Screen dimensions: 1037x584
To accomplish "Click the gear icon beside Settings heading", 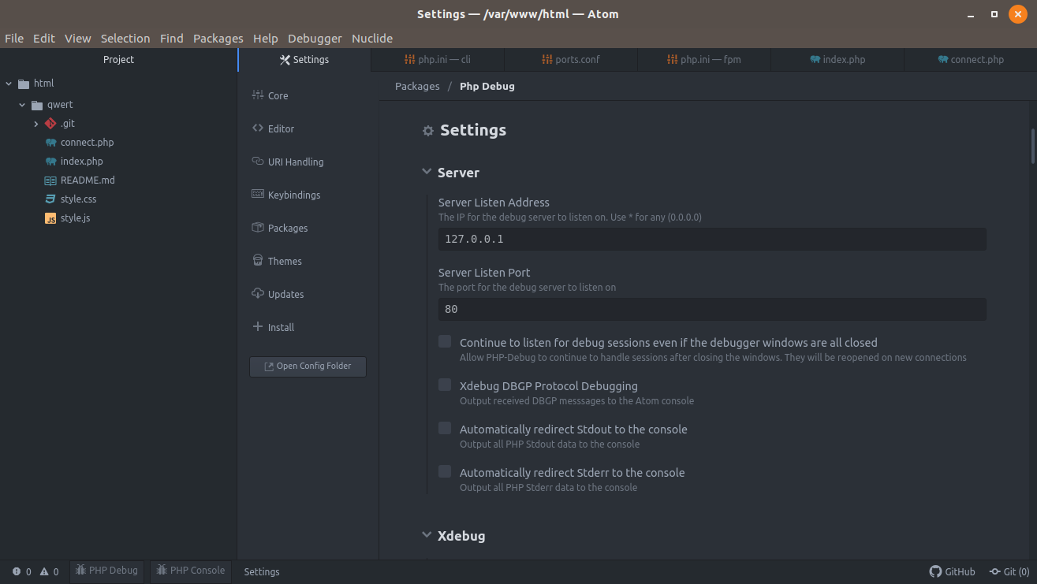I will pos(428,132).
